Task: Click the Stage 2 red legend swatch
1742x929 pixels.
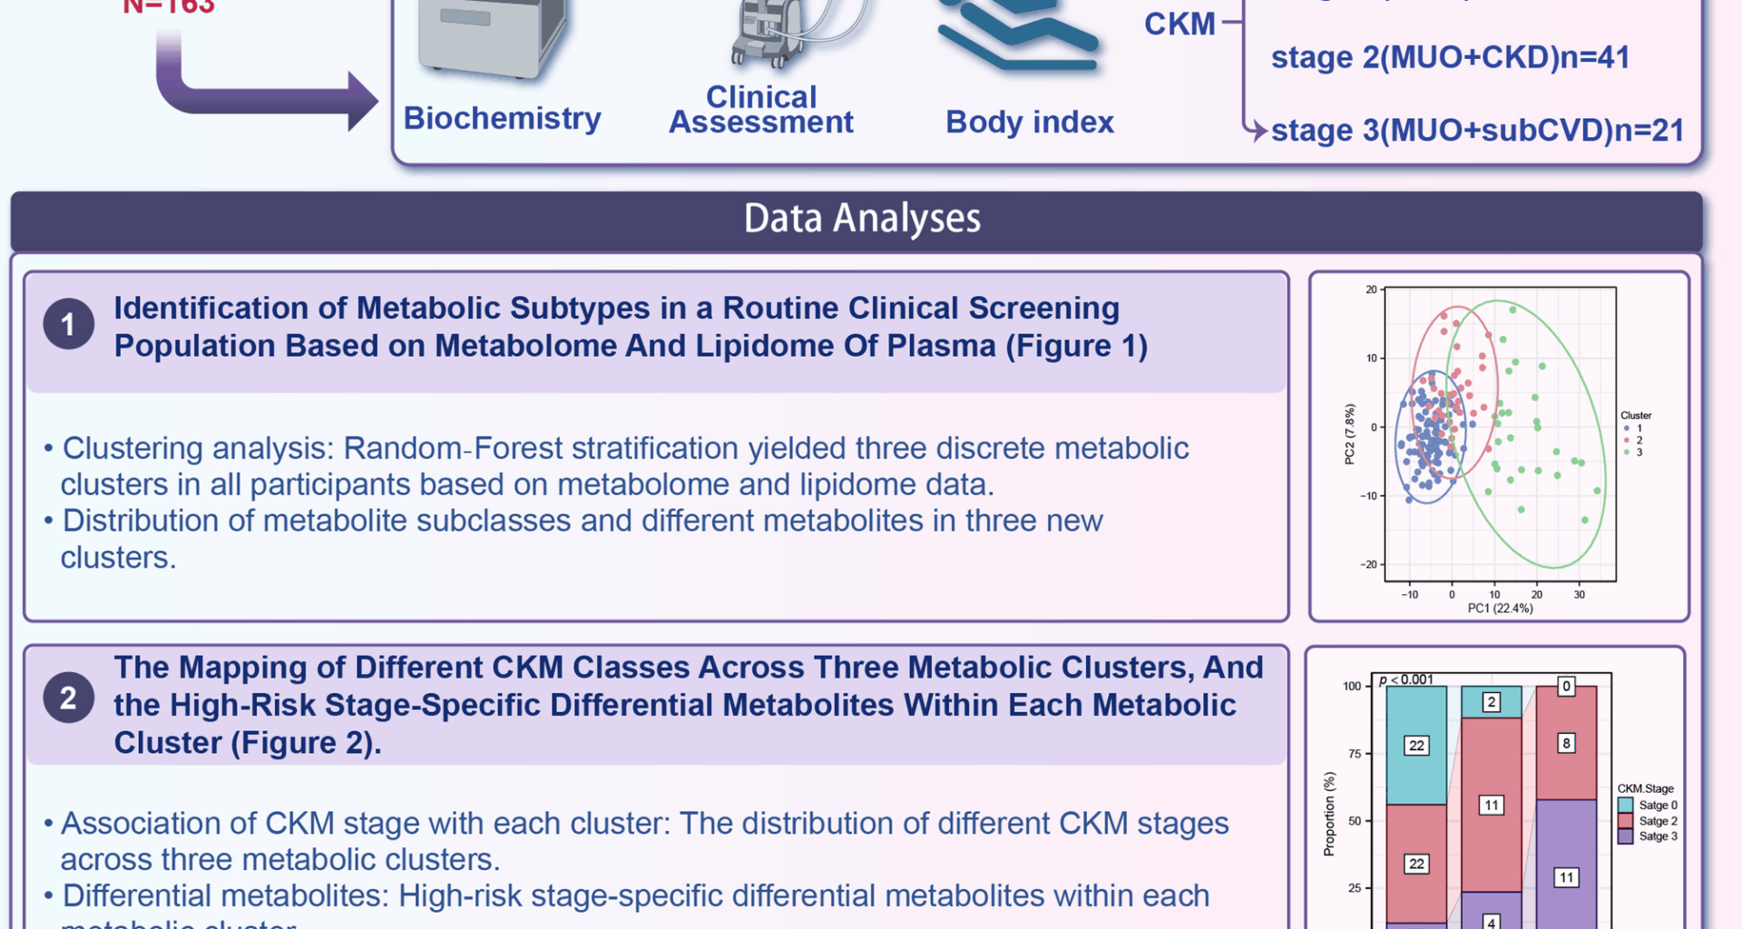Action: [1626, 820]
